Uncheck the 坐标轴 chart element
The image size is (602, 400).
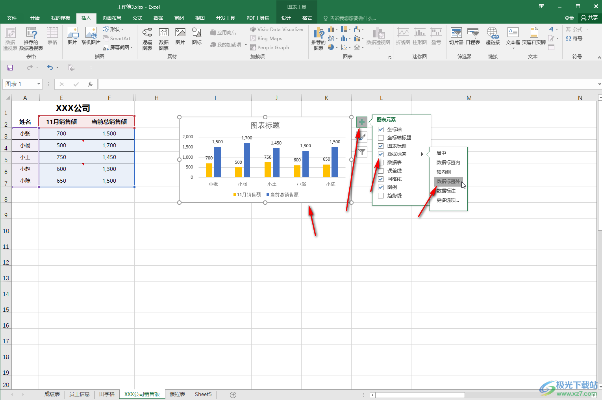381,129
